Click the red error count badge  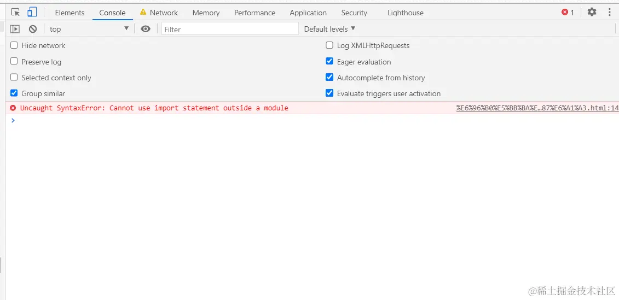point(568,13)
